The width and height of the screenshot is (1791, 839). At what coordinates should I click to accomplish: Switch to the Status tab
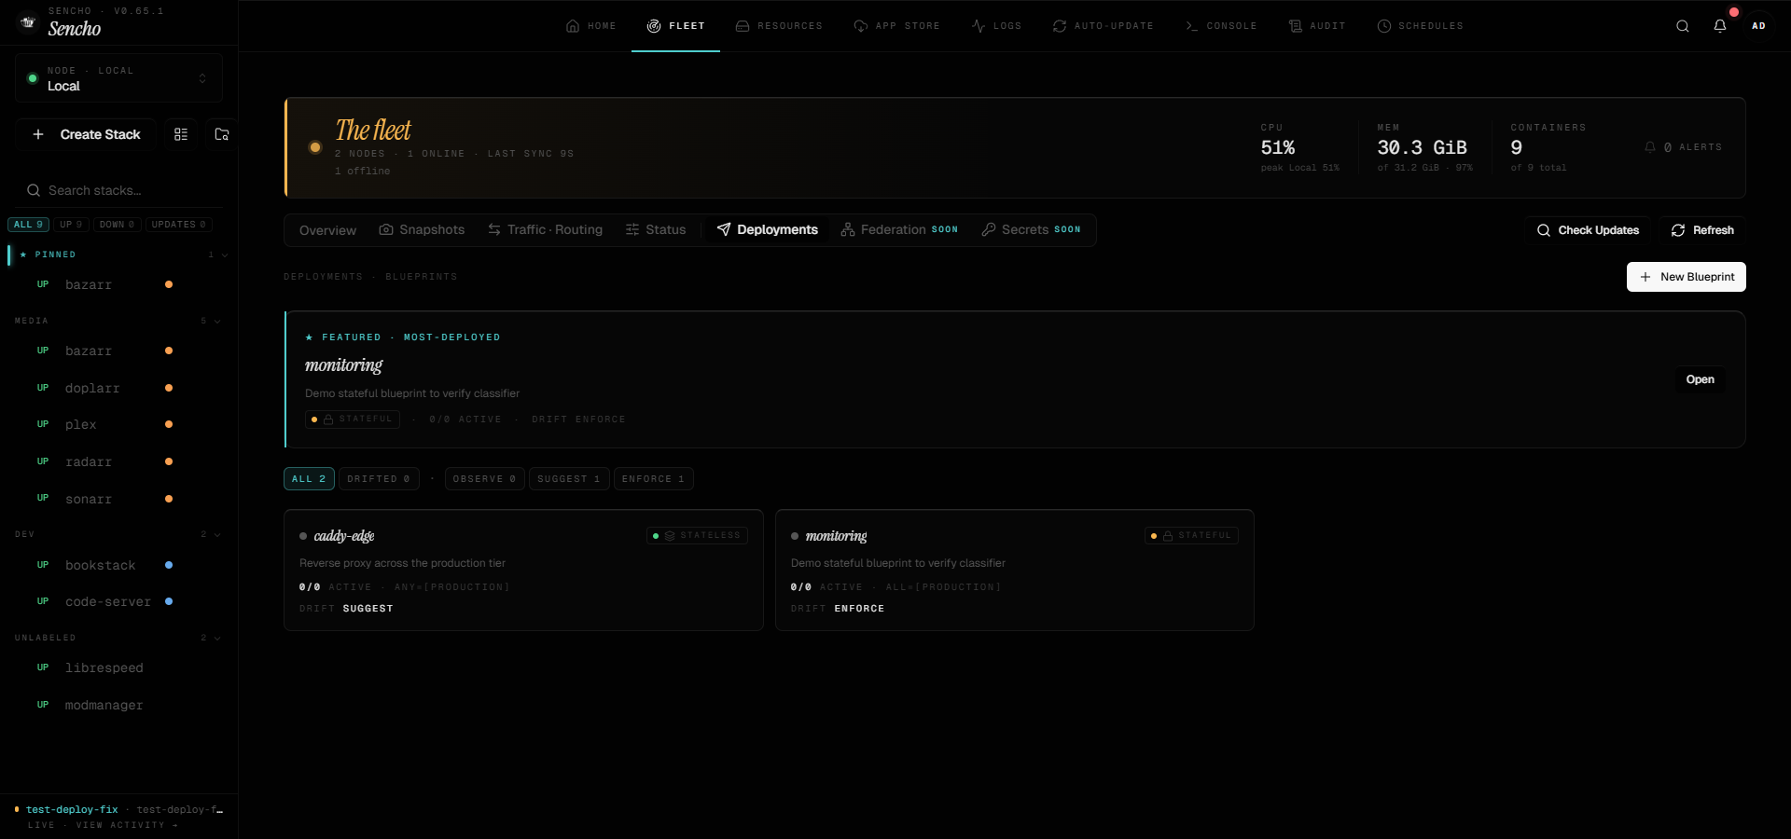[x=656, y=230]
